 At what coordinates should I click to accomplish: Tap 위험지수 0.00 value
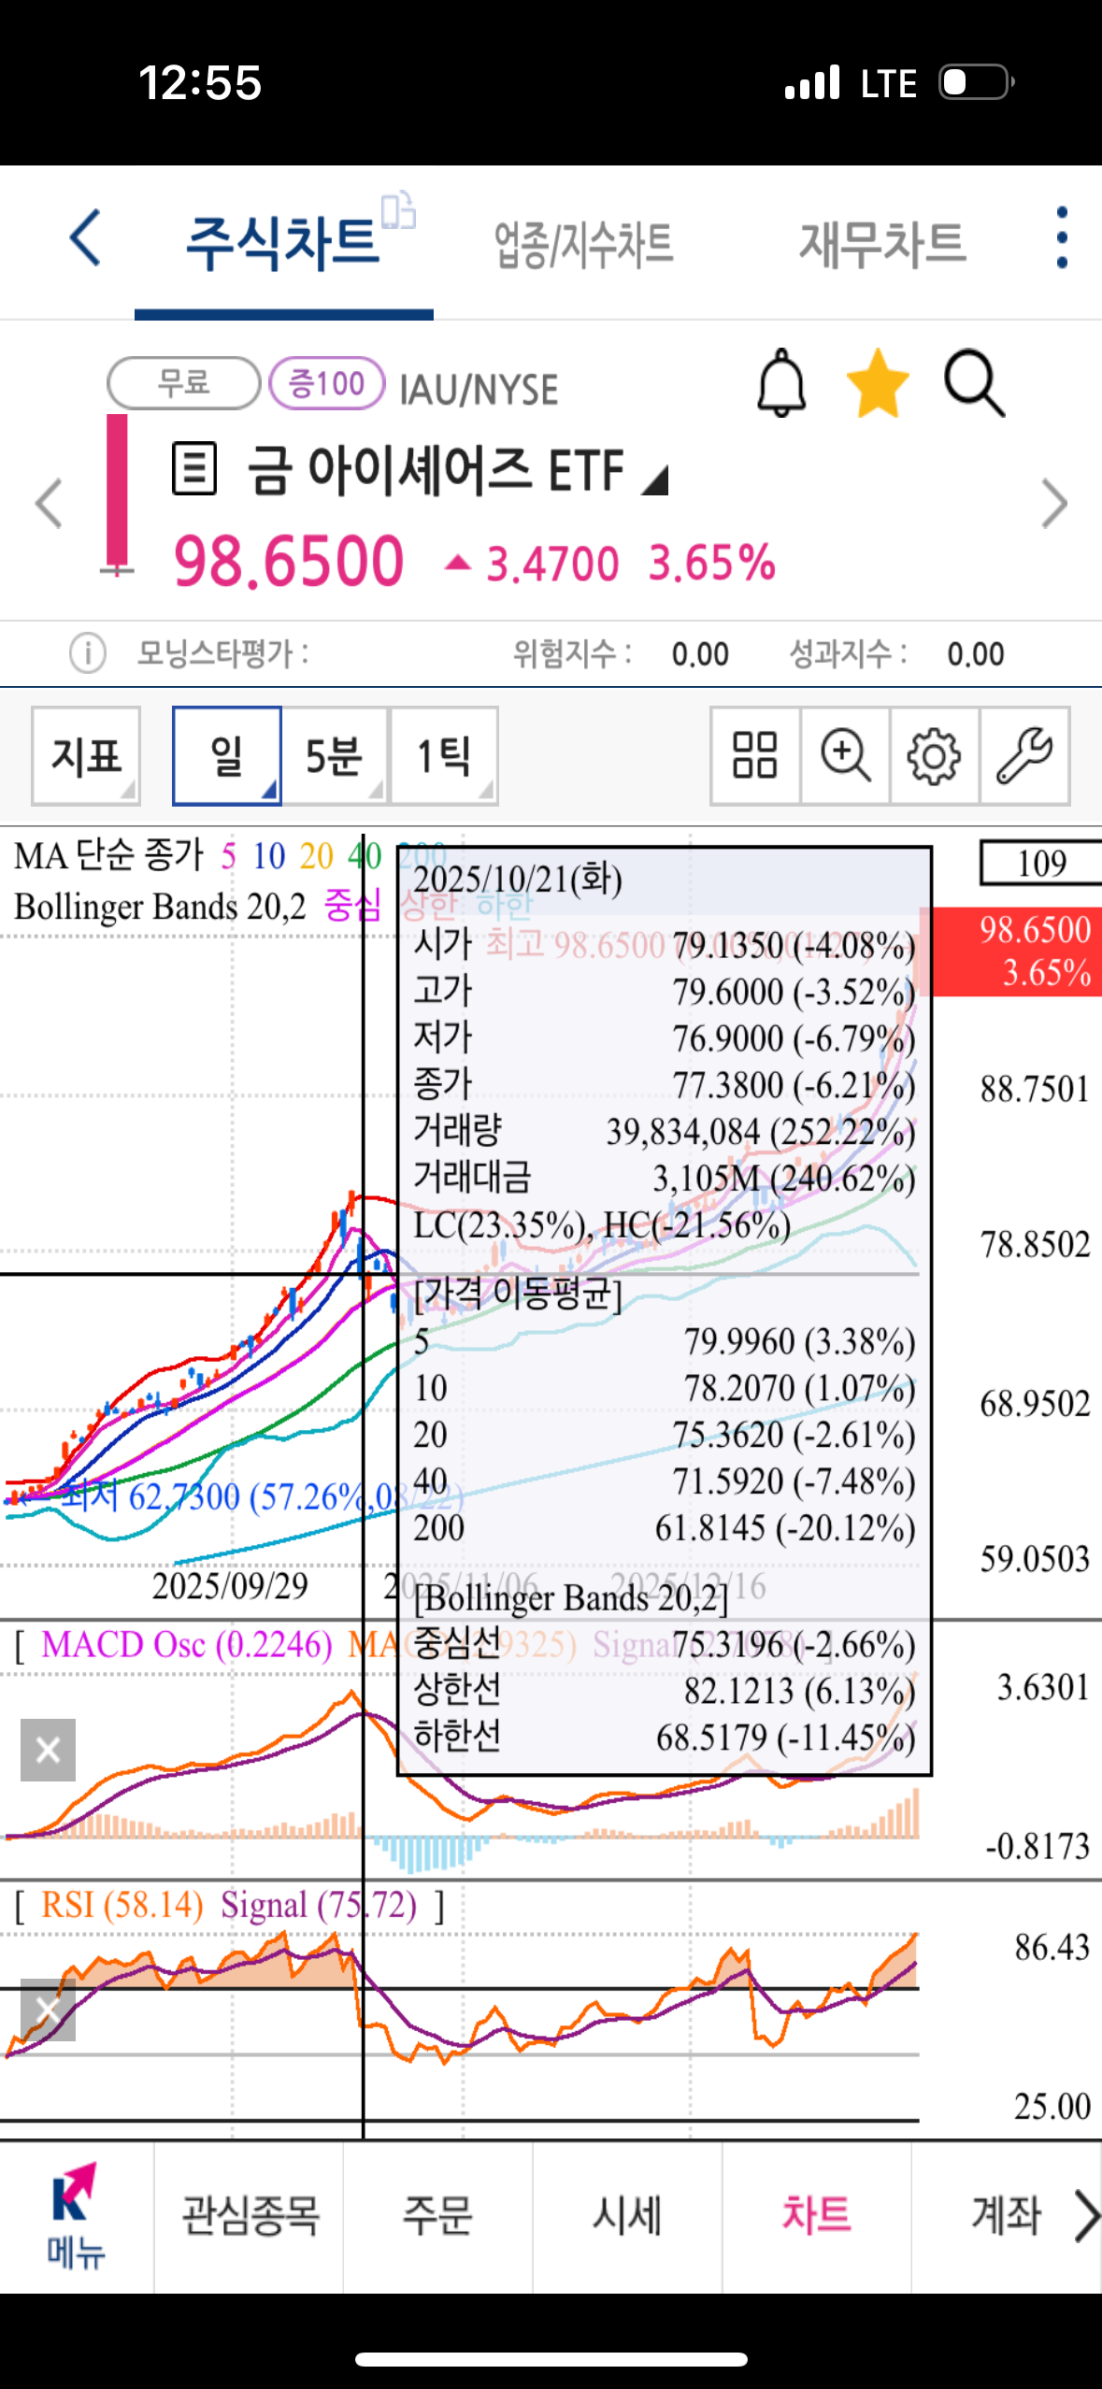pyautogui.click(x=700, y=653)
